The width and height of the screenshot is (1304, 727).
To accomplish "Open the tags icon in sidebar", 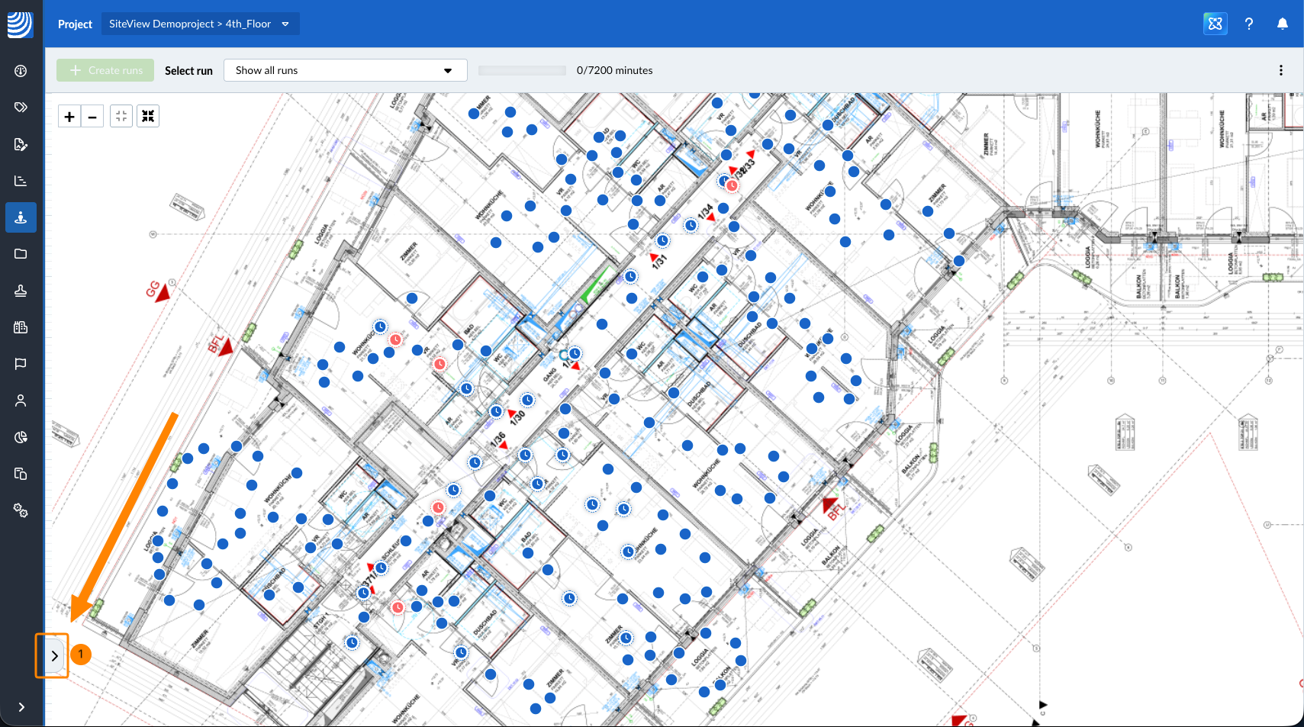I will pyautogui.click(x=21, y=108).
